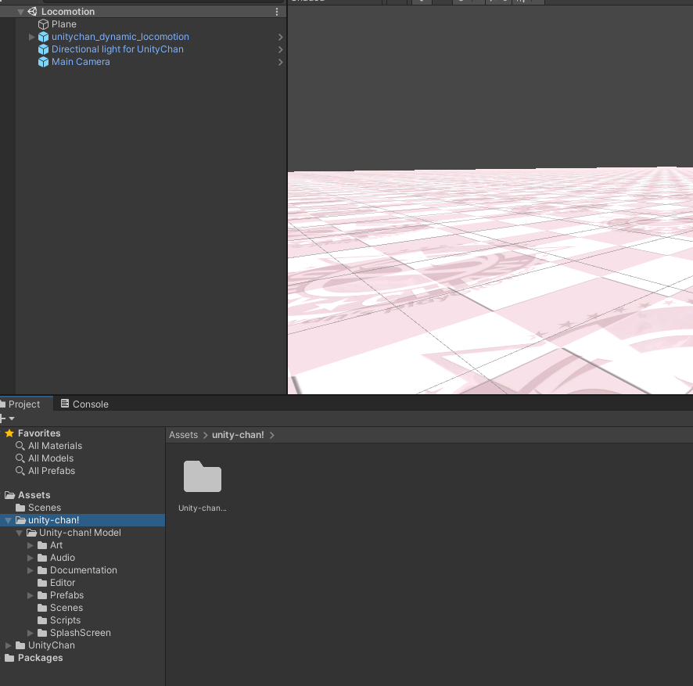
Task: Select the UnityChan folder label
Action: point(52,645)
